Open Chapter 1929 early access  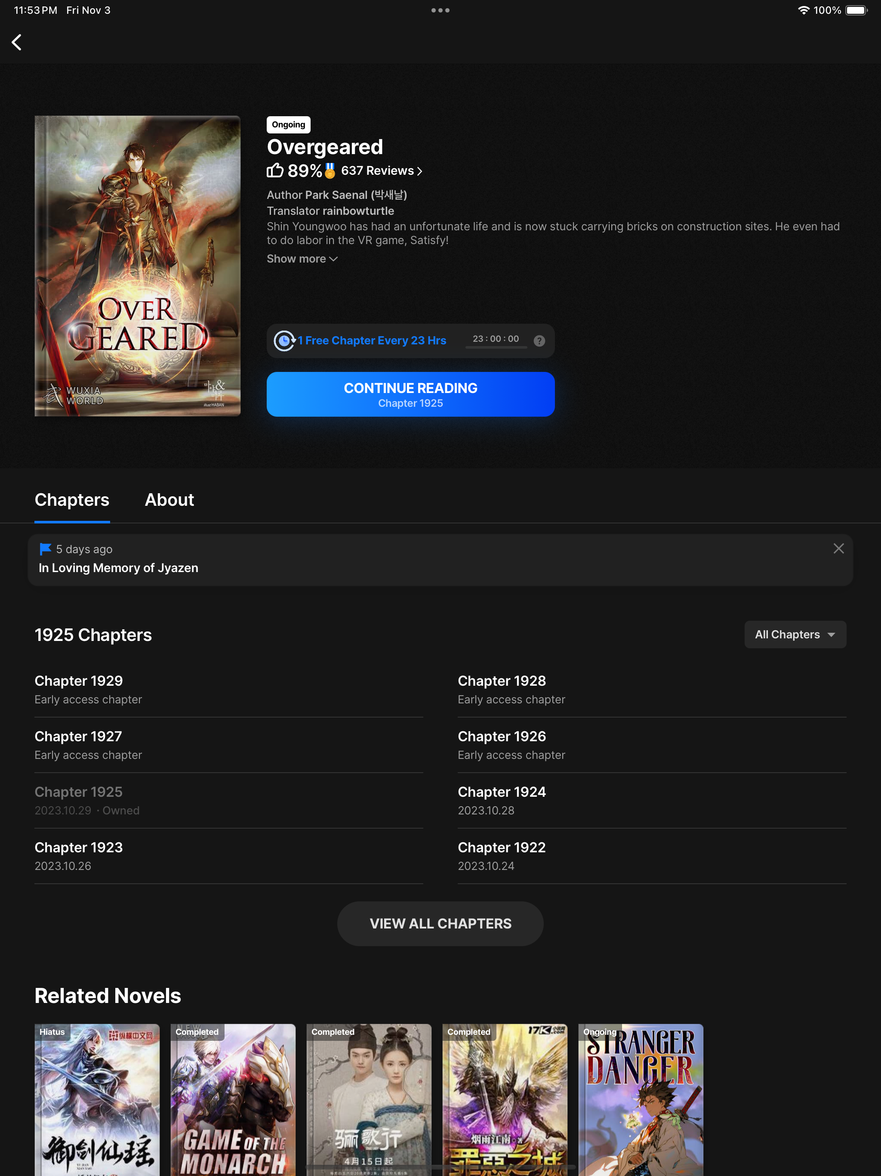coord(228,690)
